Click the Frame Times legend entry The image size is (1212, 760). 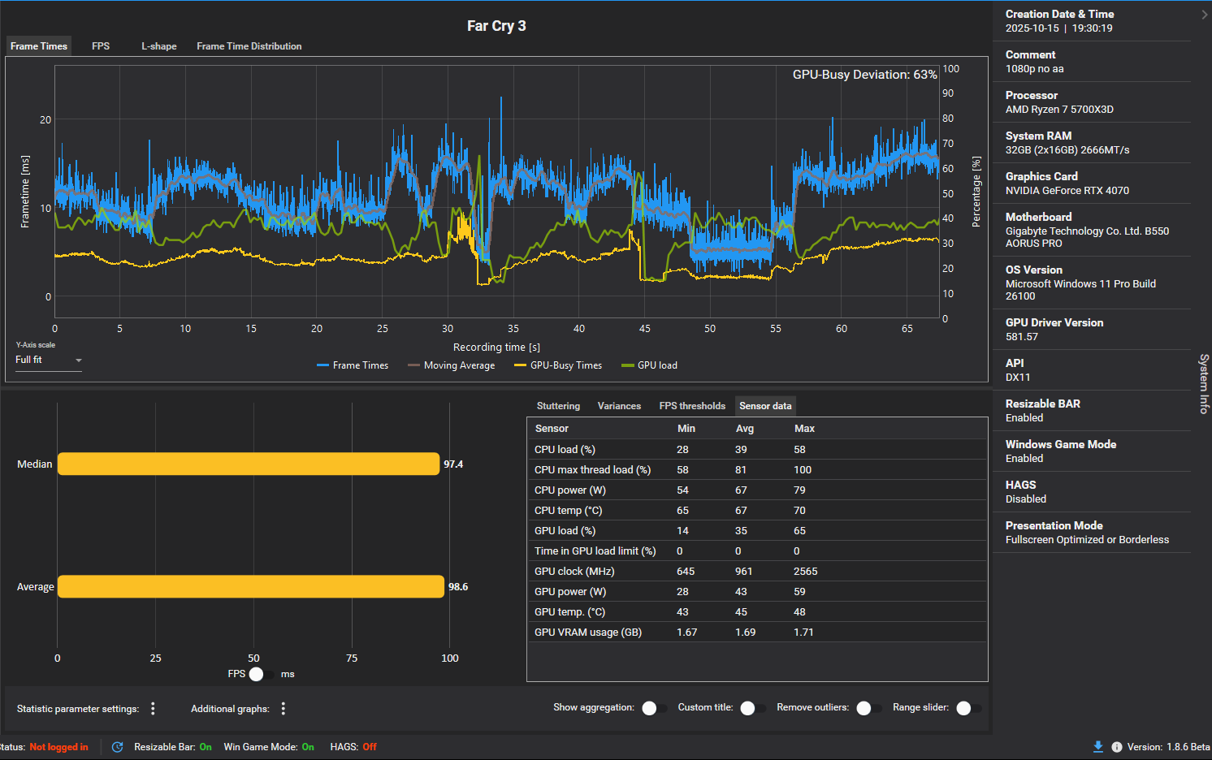[x=353, y=365]
